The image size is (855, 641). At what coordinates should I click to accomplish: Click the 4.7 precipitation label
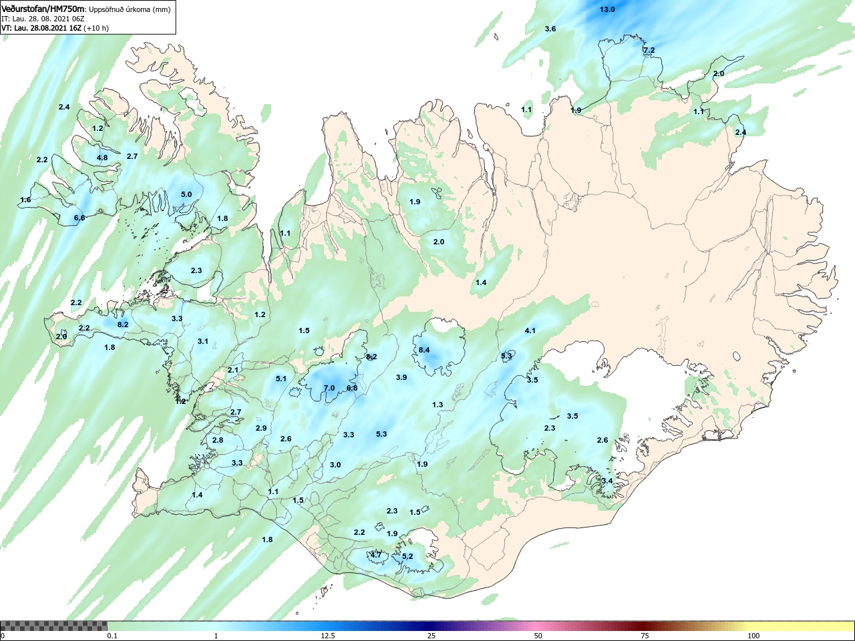pyautogui.click(x=376, y=556)
